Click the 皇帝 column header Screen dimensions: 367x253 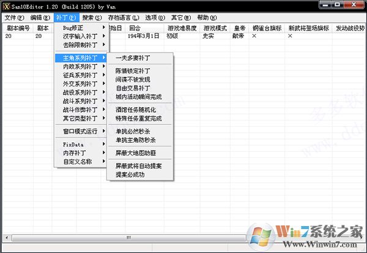[x=243, y=28]
